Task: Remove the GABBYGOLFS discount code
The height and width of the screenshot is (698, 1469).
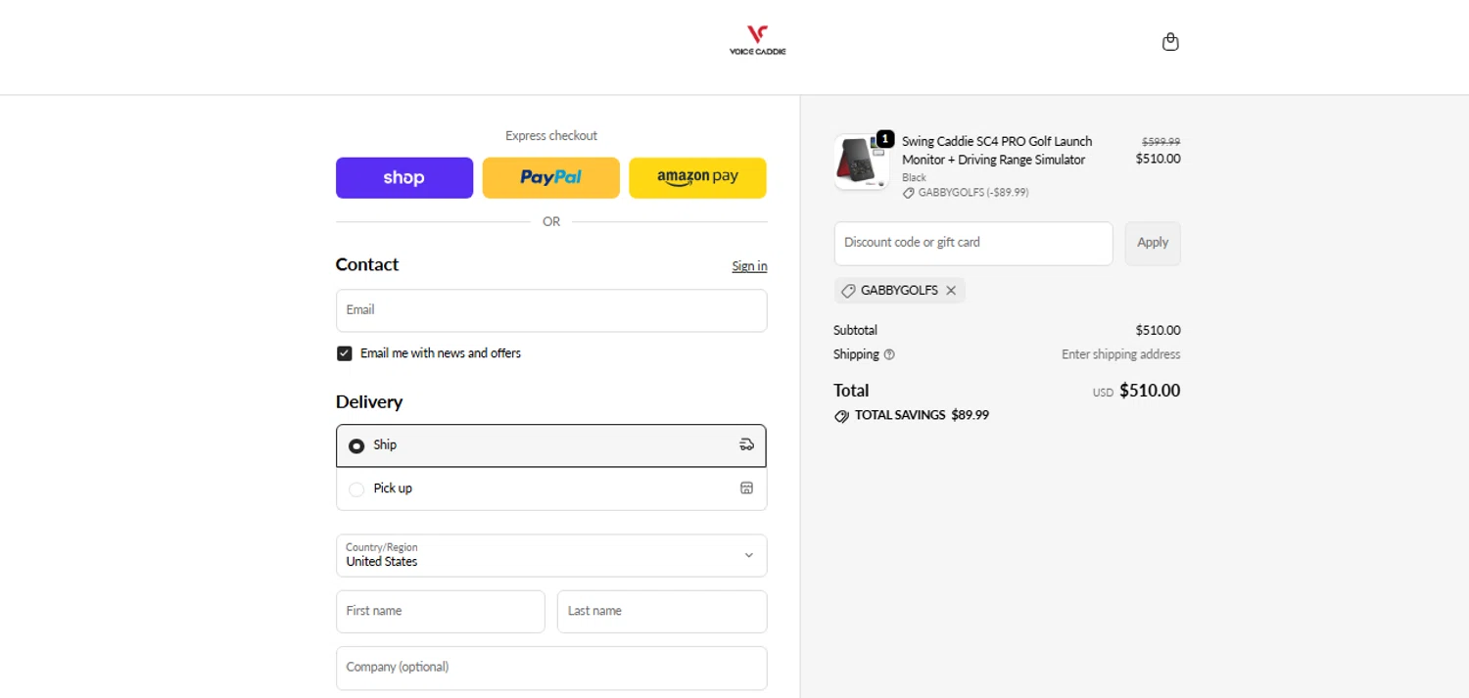Action: coord(951,291)
